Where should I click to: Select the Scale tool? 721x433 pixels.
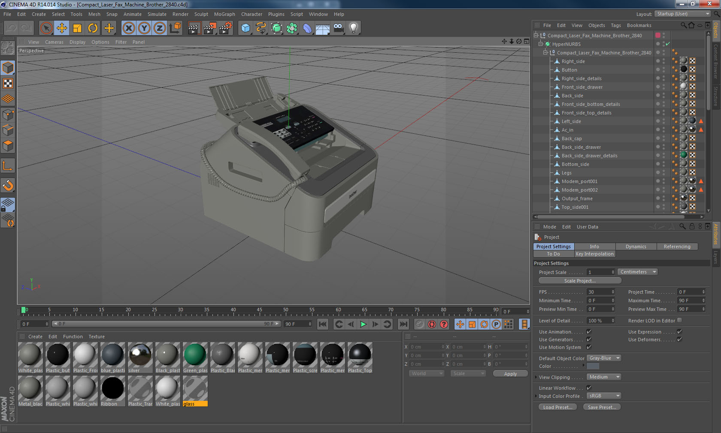pyautogui.click(x=77, y=28)
